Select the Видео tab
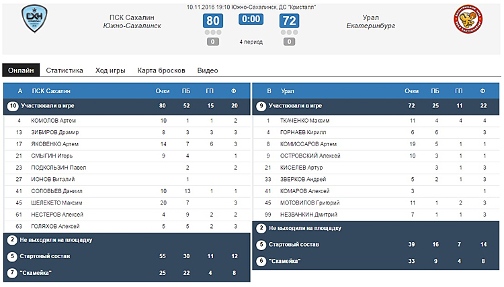This screenshot has width=504, height=287. point(208,70)
